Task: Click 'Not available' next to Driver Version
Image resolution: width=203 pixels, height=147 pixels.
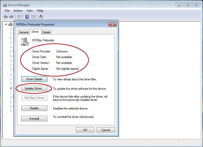Action: pos(64,63)
